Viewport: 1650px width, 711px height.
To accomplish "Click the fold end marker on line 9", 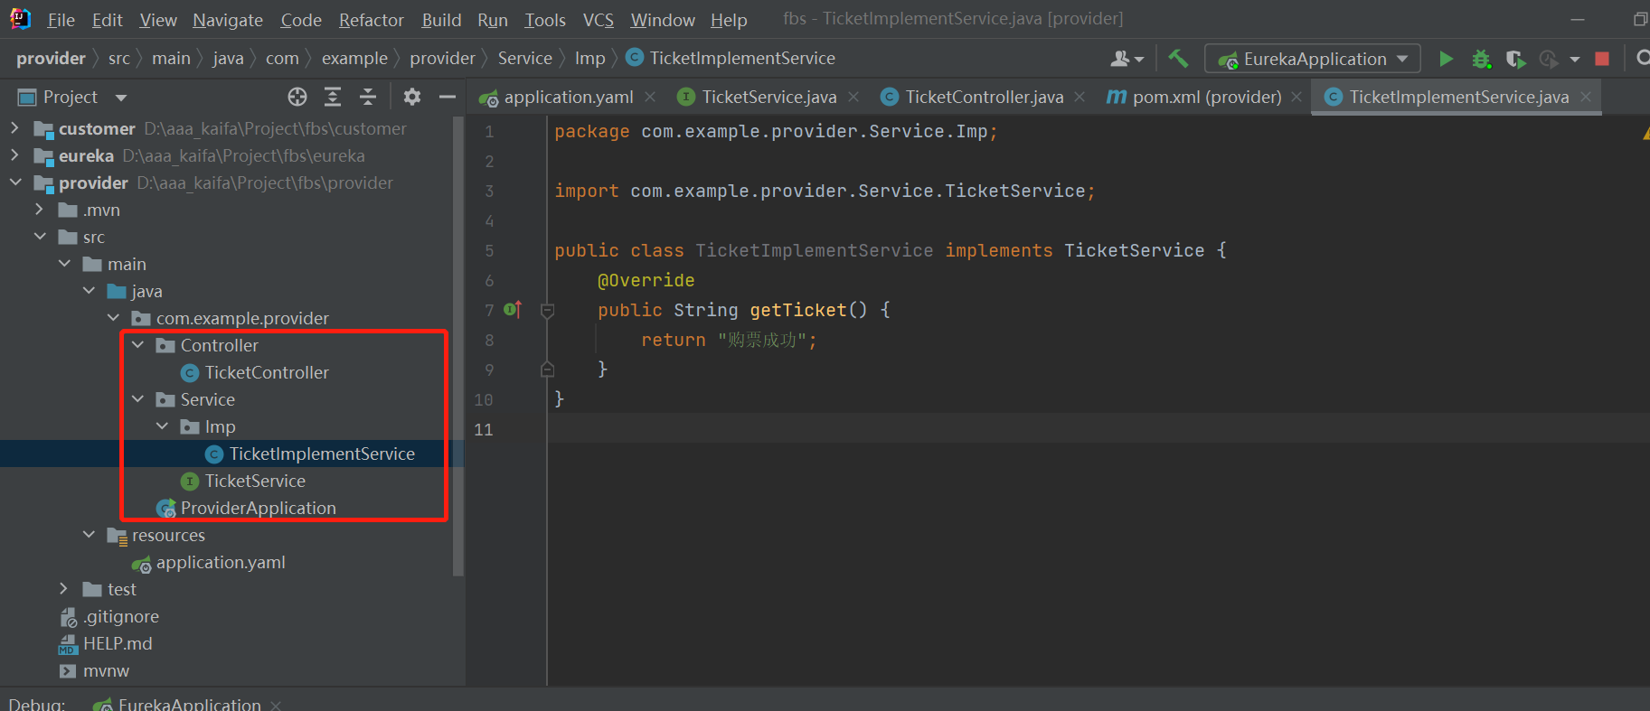I will point(547,370).
